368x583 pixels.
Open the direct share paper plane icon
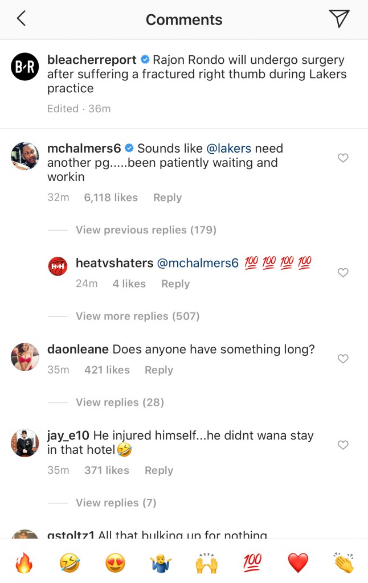click(x=340, y=18)
